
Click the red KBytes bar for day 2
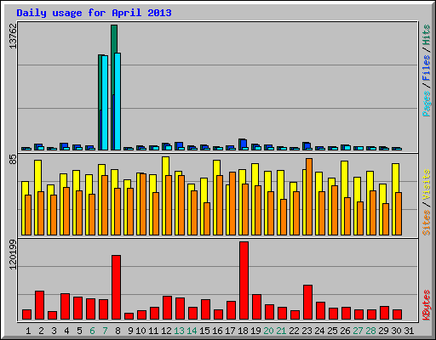point(39,305)
